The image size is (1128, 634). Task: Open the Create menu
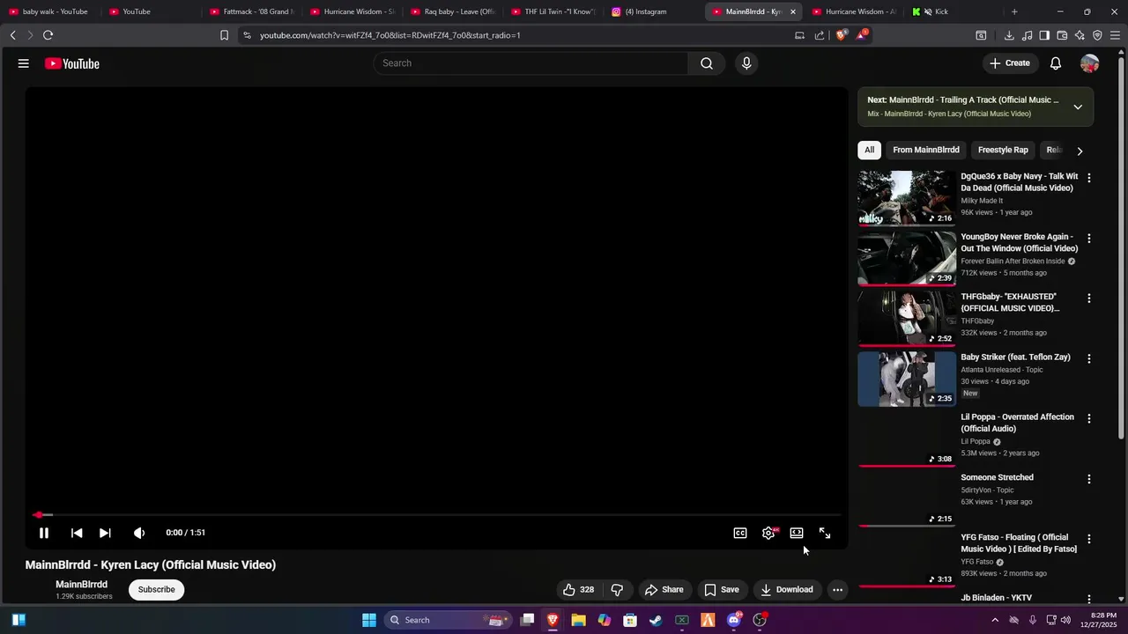coord(1010,63)
